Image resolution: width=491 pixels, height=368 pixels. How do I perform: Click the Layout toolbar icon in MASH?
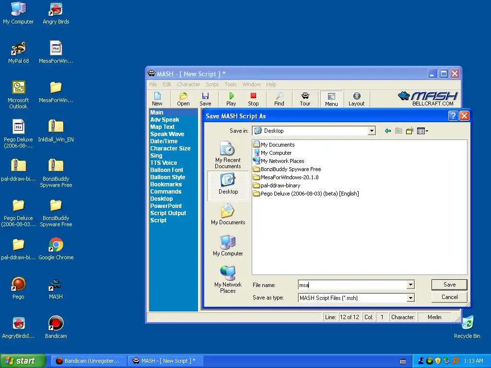(357, 99)
